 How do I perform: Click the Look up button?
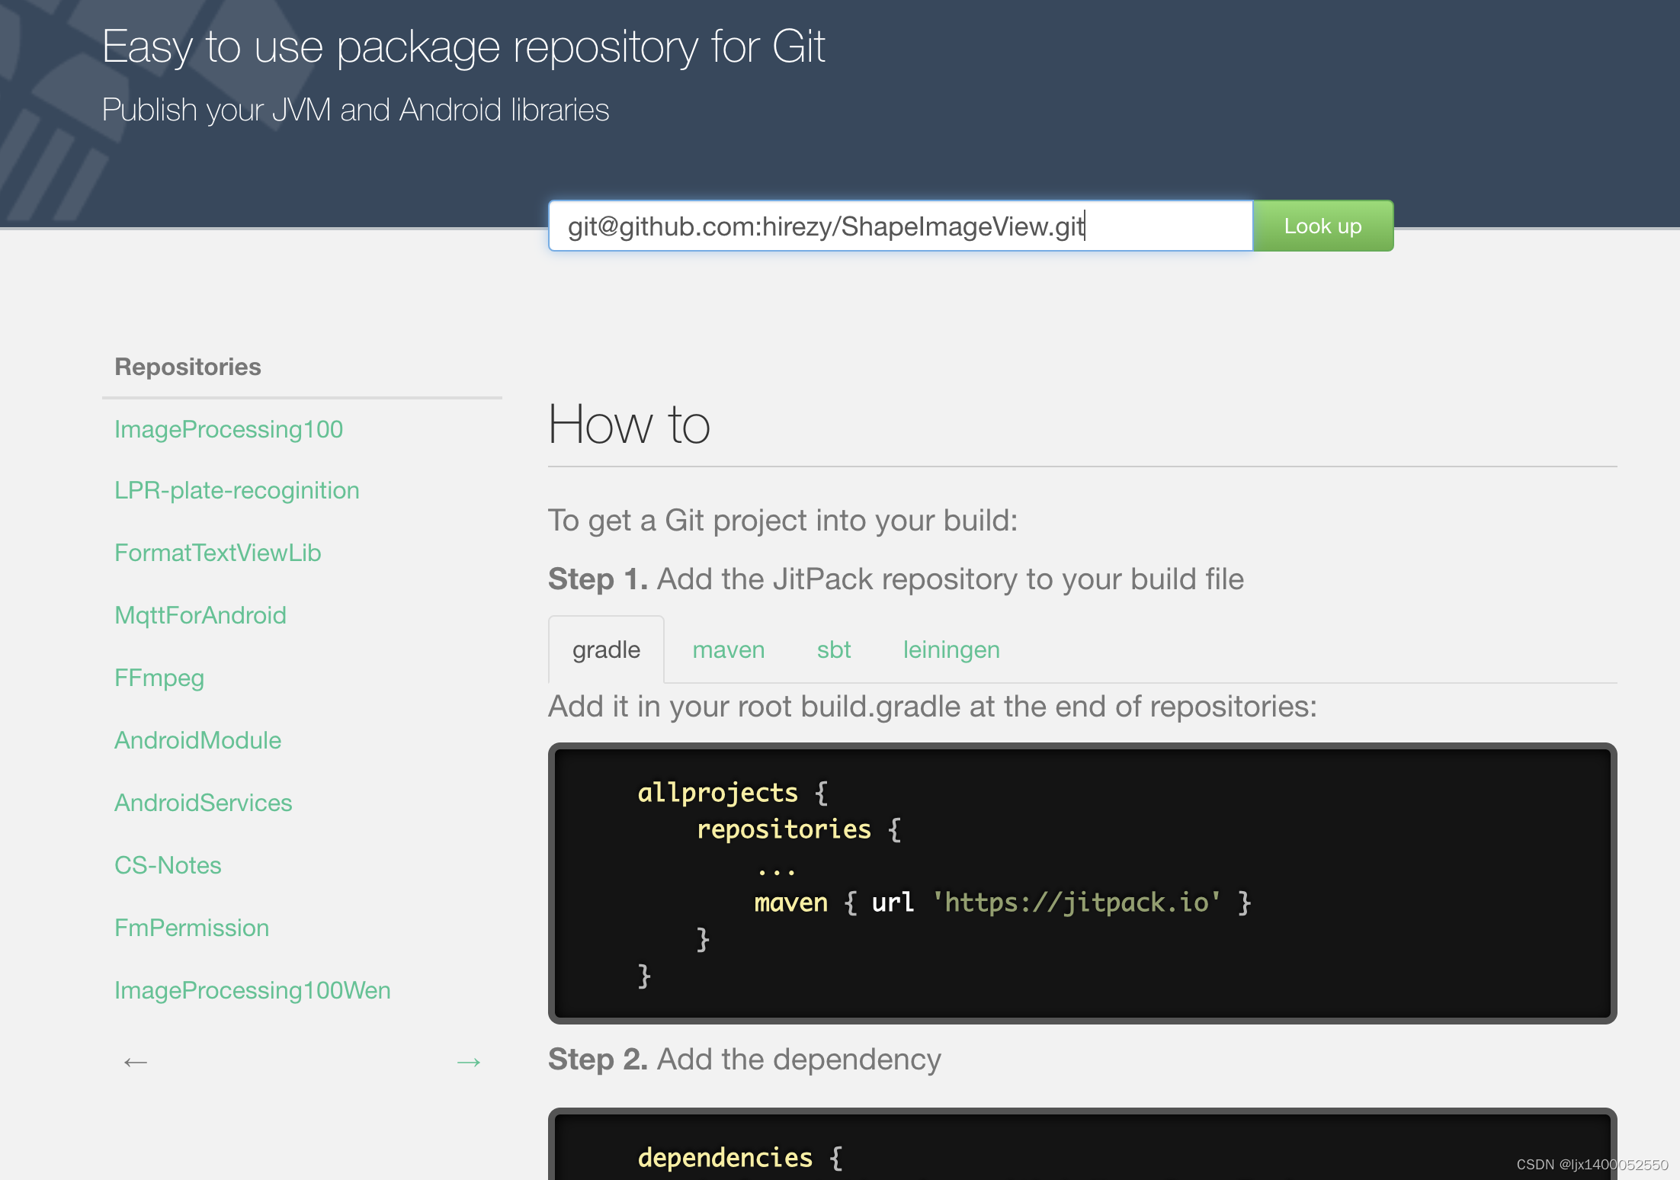coord(1323,226)
